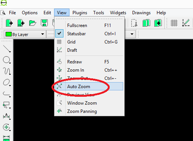The image size is (193, 141).
Task: Select the Dimension tool in sidebar
Action: tap(7, 116)
